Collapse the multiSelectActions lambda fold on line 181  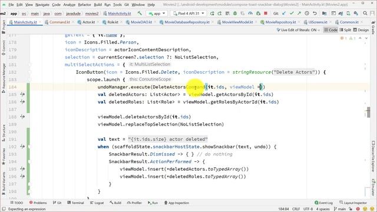tap(29, 65)
